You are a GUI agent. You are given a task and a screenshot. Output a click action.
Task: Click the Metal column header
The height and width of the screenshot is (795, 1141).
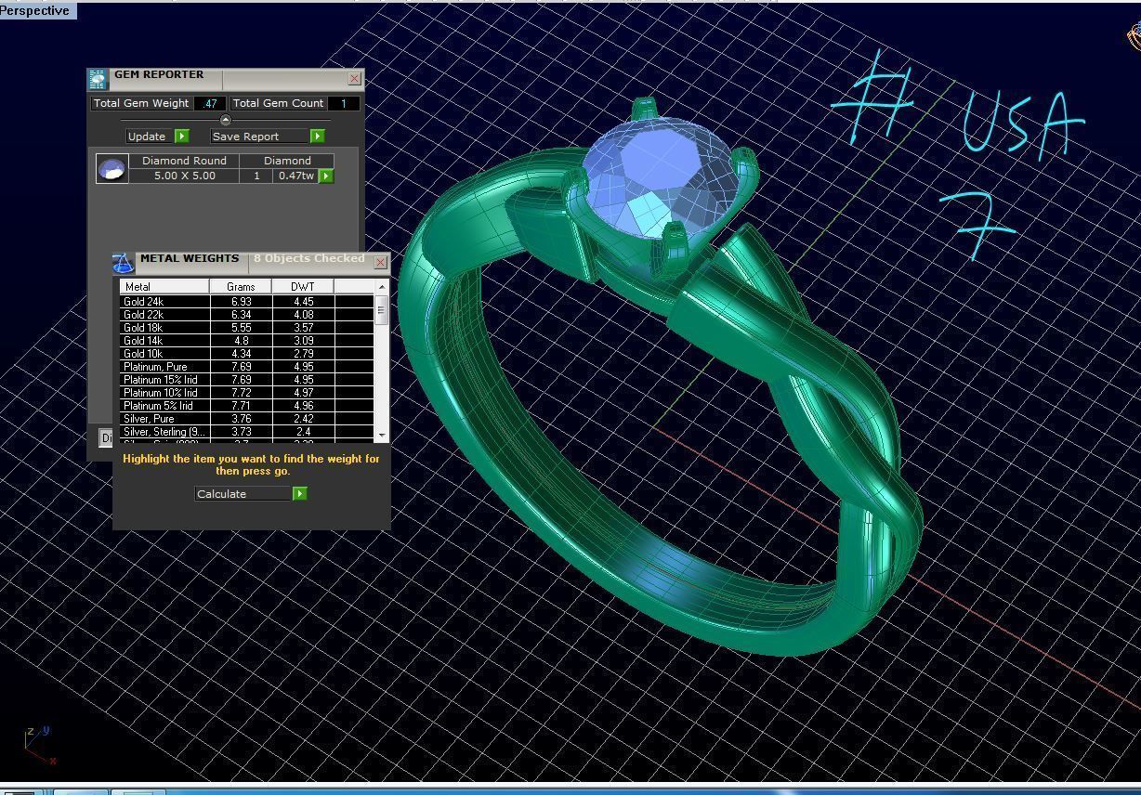point(164,286)
